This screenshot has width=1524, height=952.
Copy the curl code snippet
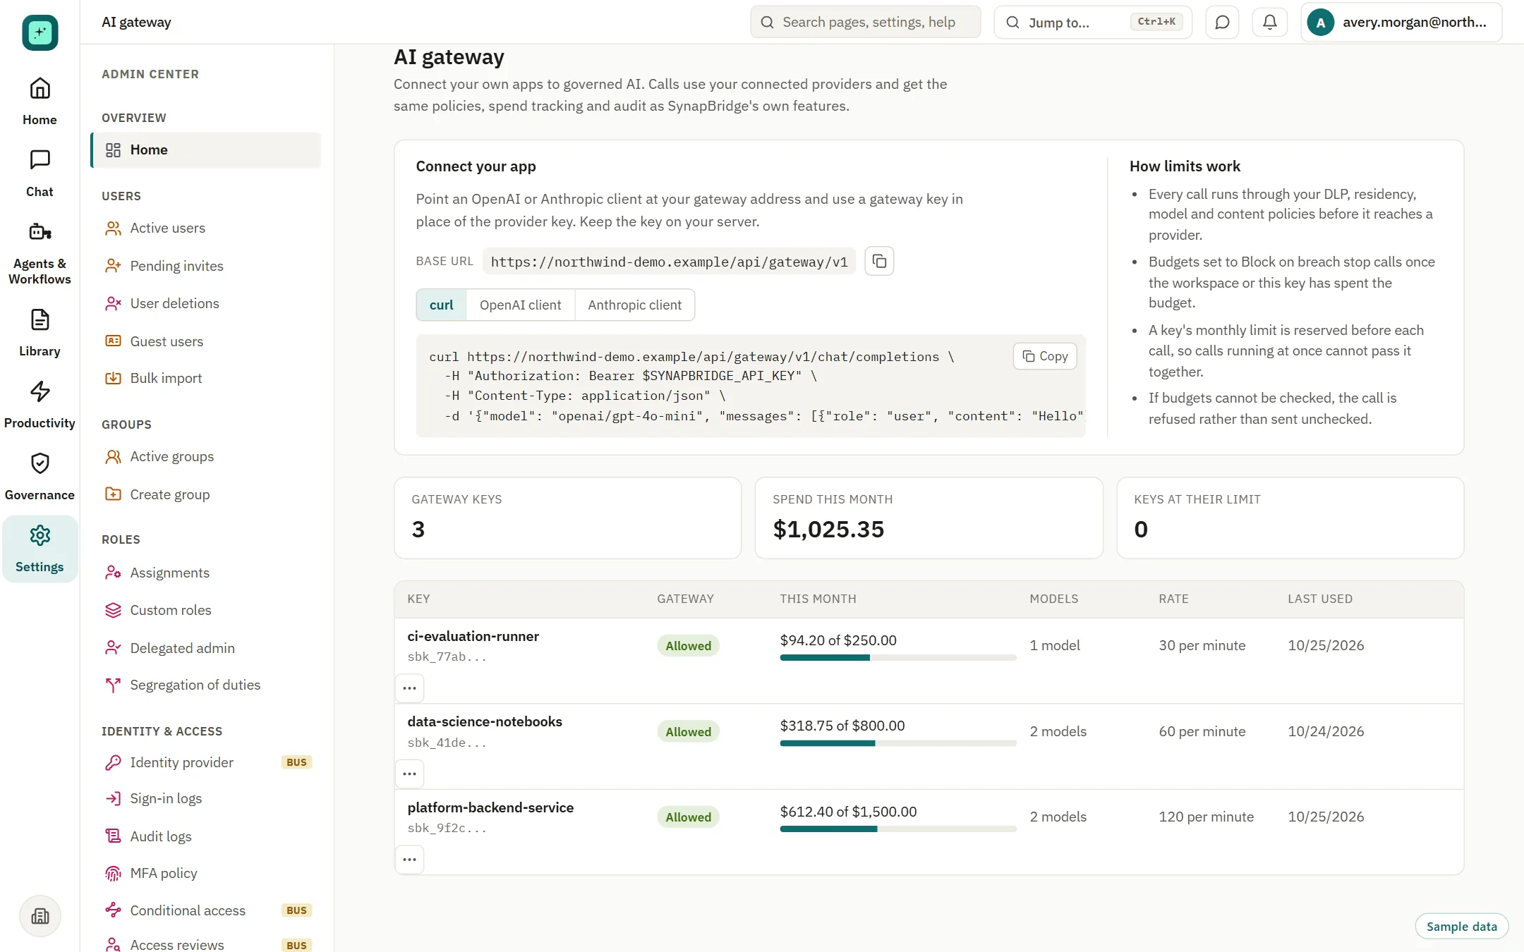[1045, 356]
